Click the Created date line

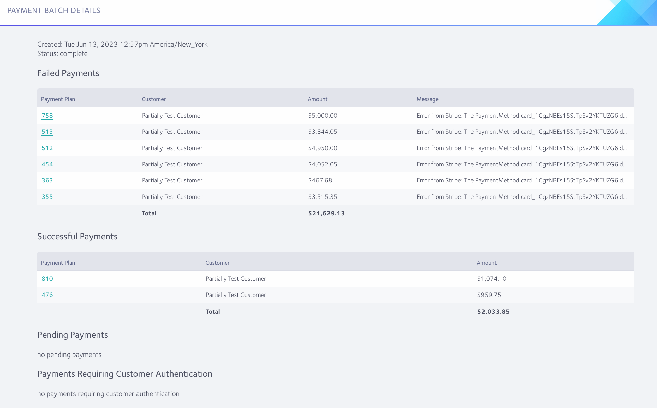click(x=122, y=44)
